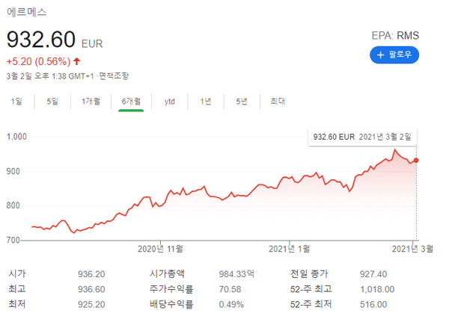
Task: Click the 932.60 current price
Action: coord(41,40)
